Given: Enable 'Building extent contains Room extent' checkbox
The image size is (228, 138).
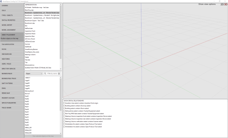Looking at the screenshot, I should [64, 108].
